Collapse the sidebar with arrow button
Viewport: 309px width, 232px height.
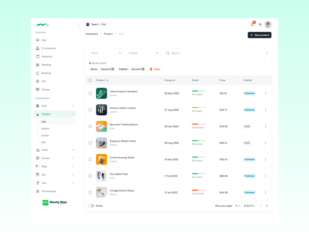79,25
